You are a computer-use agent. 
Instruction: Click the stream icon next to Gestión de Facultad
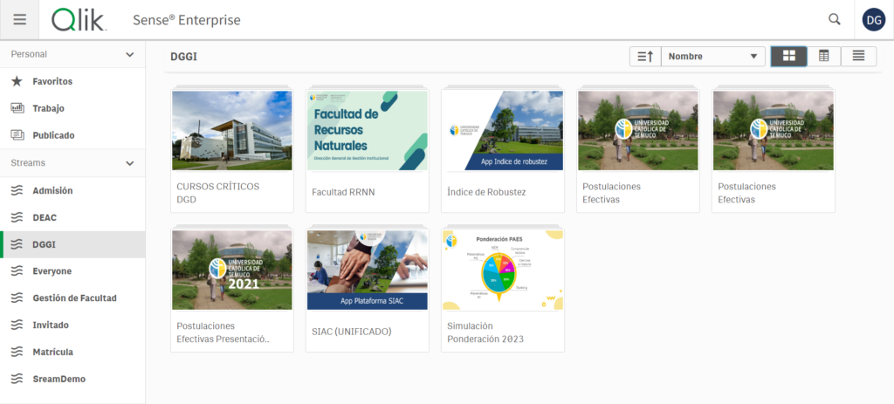[17, 298]
